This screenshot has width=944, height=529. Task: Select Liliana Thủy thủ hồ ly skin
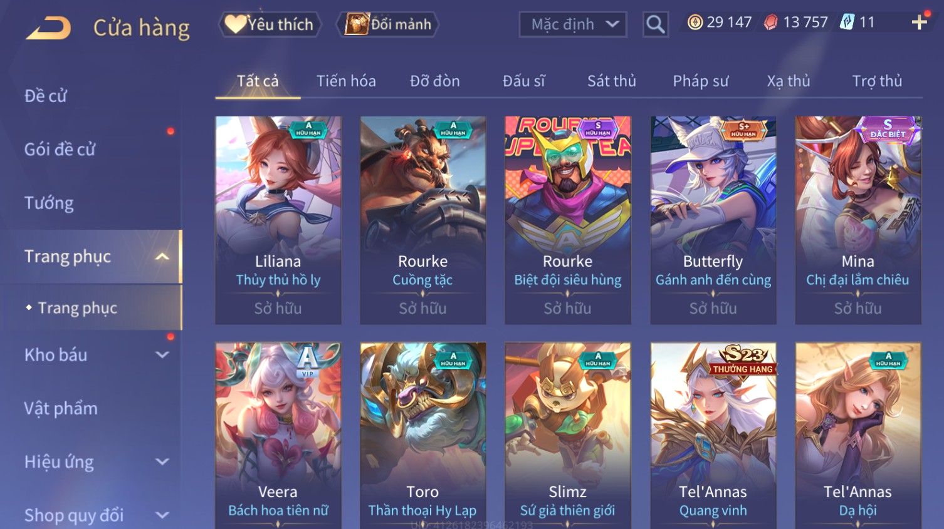pyautogui.click(x=278, y=220)
